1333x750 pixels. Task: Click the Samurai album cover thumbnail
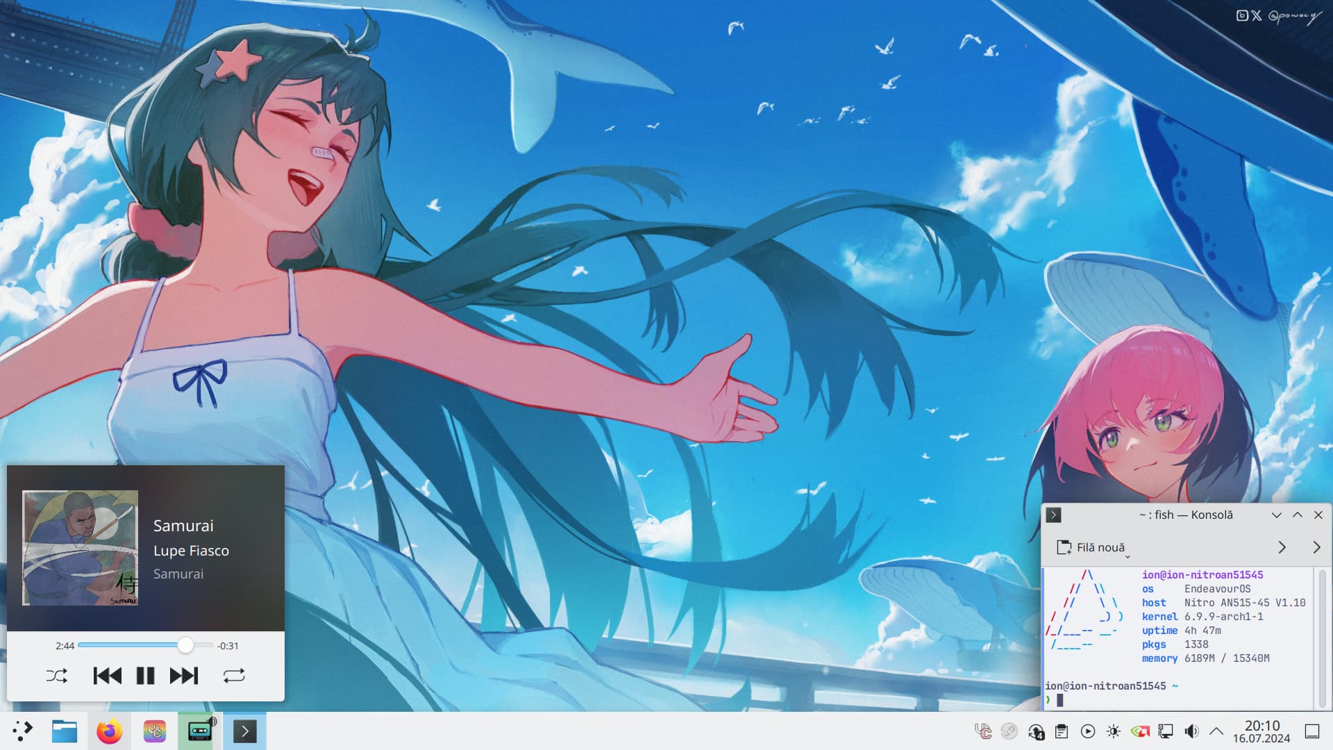point(80,548)
